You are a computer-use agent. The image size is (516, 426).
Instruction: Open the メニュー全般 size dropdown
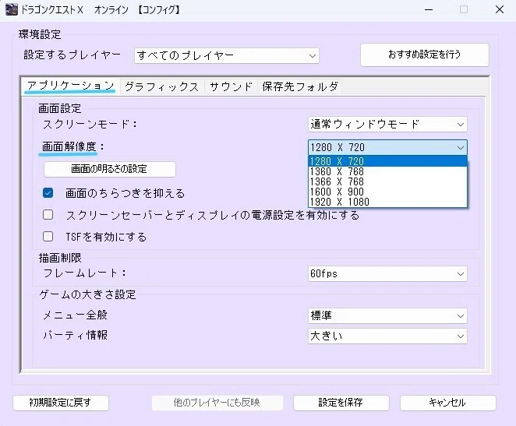(387, 316)
